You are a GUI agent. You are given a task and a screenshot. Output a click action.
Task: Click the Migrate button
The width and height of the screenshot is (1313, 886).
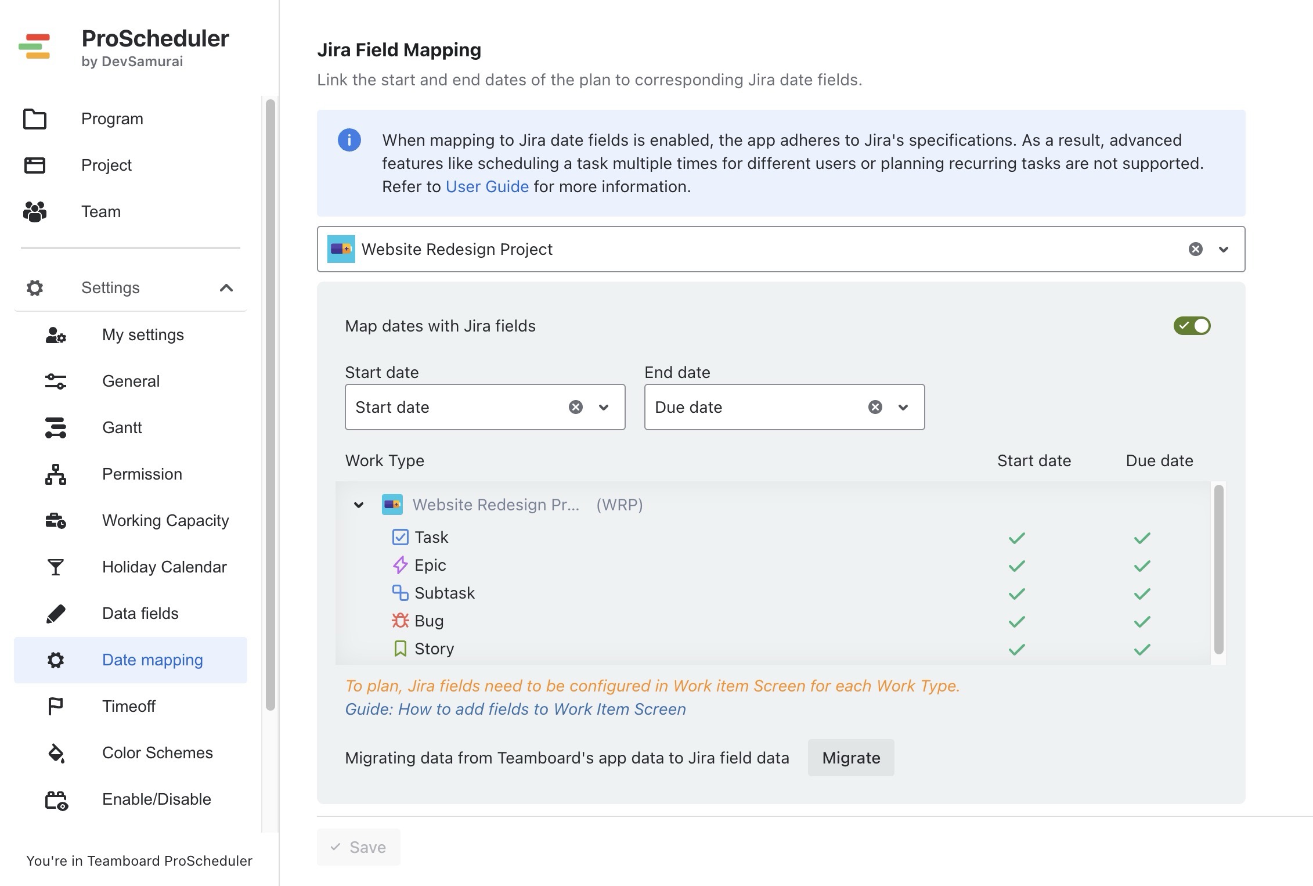[850, 758]
